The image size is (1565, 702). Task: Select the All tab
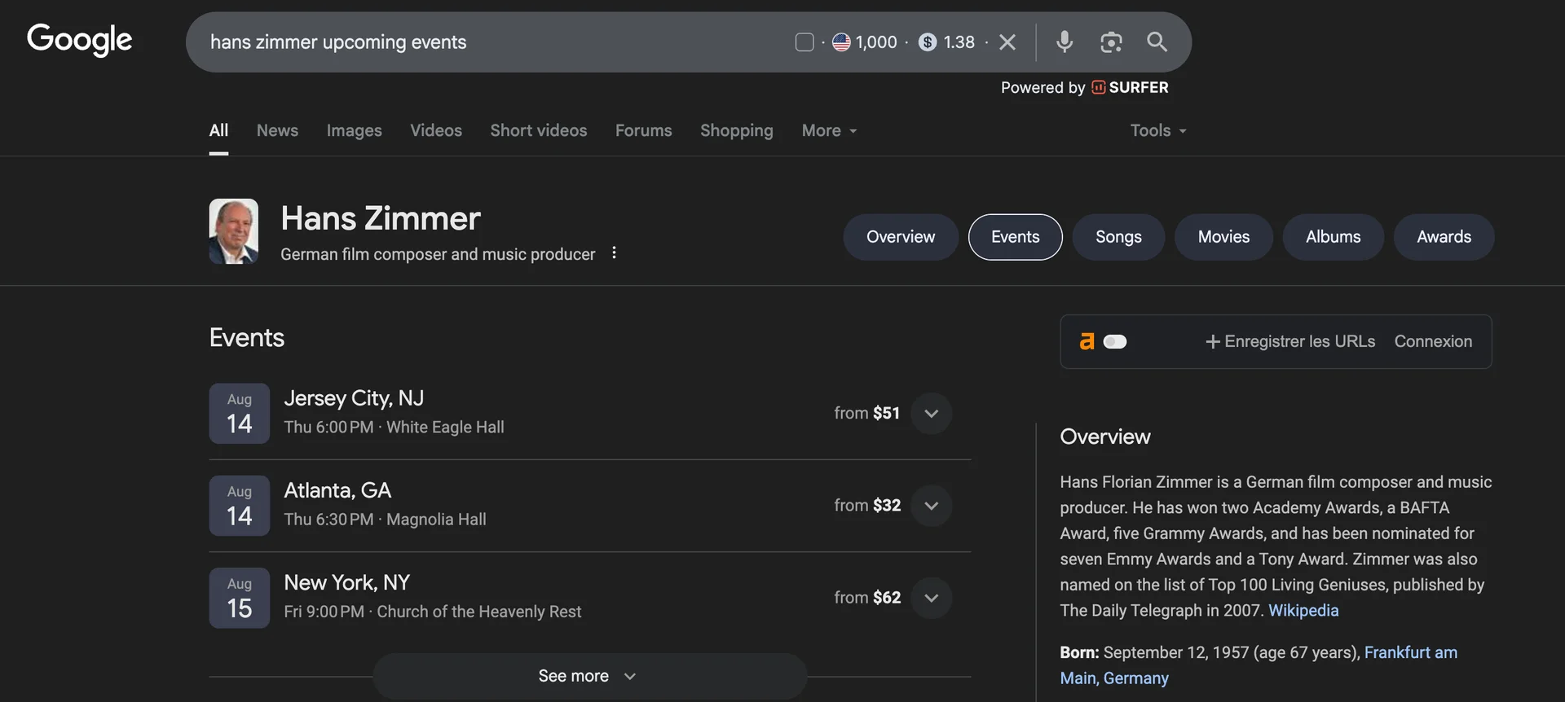(x=218, y=130)
